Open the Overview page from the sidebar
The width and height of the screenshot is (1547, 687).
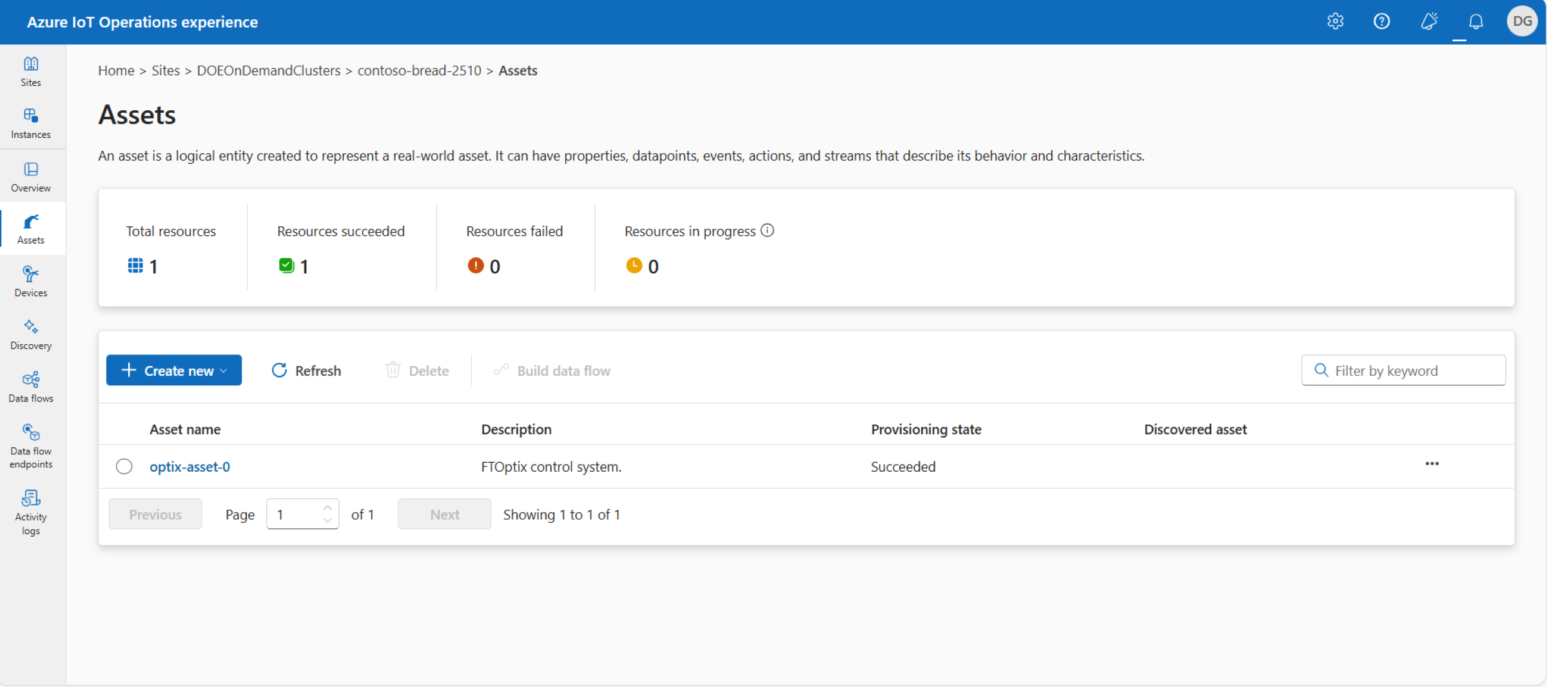(x=31, y=177)
